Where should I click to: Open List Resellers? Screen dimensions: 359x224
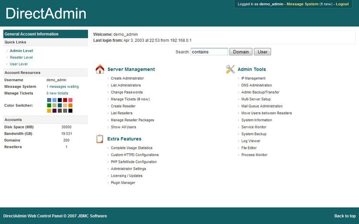click(122, 113)
